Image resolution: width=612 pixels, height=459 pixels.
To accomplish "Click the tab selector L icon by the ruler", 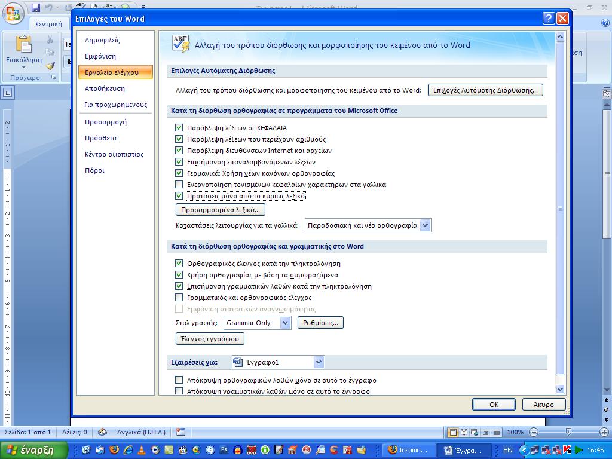I will (x=7, y=93).
